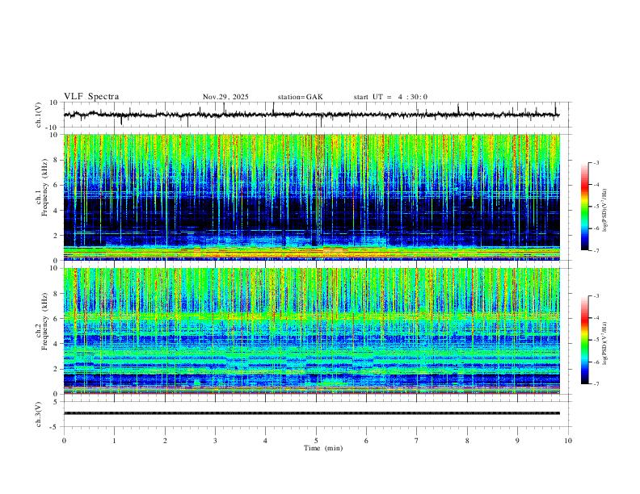640x494 pixels.
Task: Click the date "Nov.29, 2025" in the header
Action: [x=225, y=97]
